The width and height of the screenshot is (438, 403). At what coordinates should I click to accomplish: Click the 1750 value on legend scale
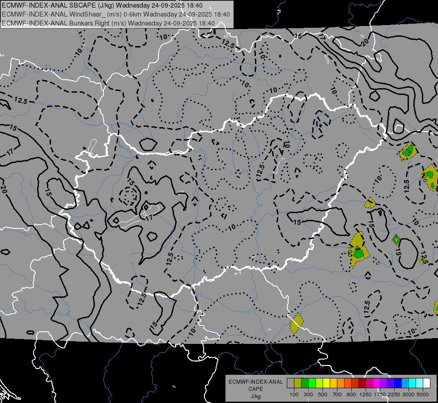click(380, 394)
